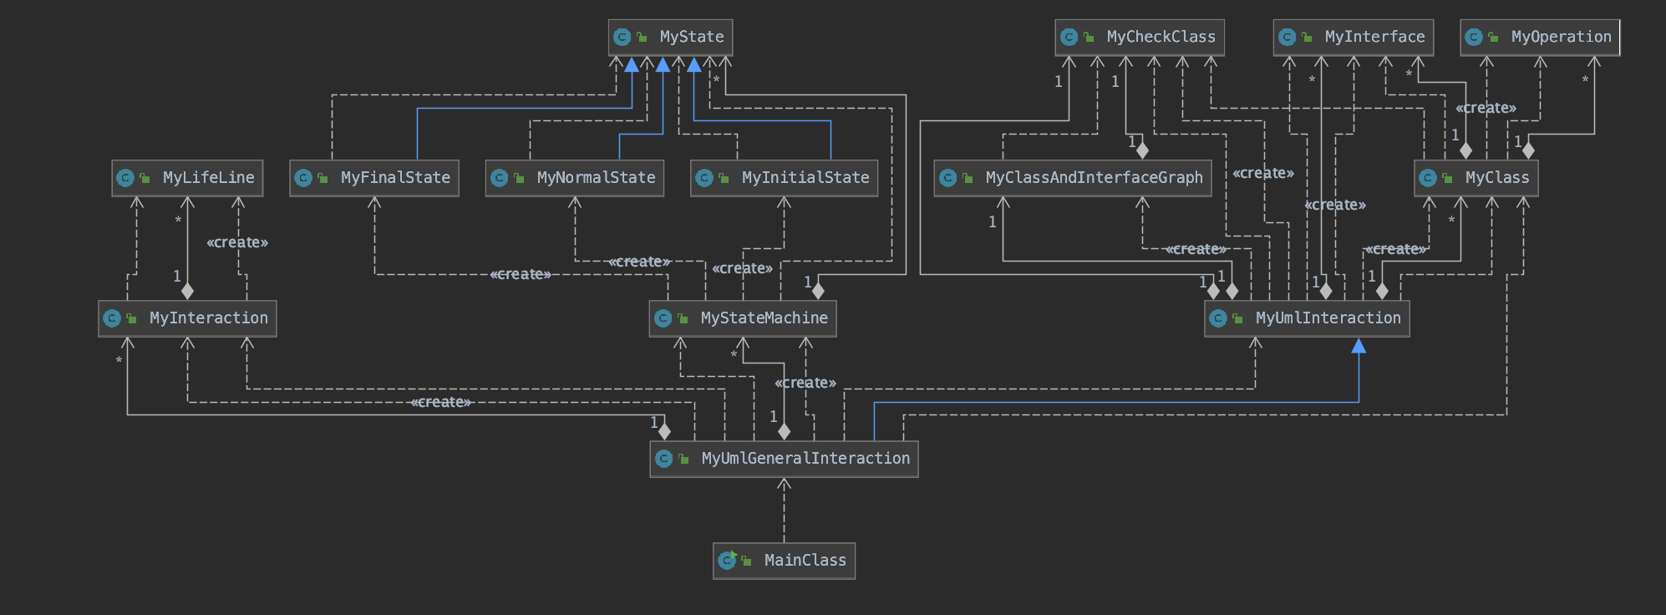Click the class icon of MyCheckClass

pos(1069,37)
